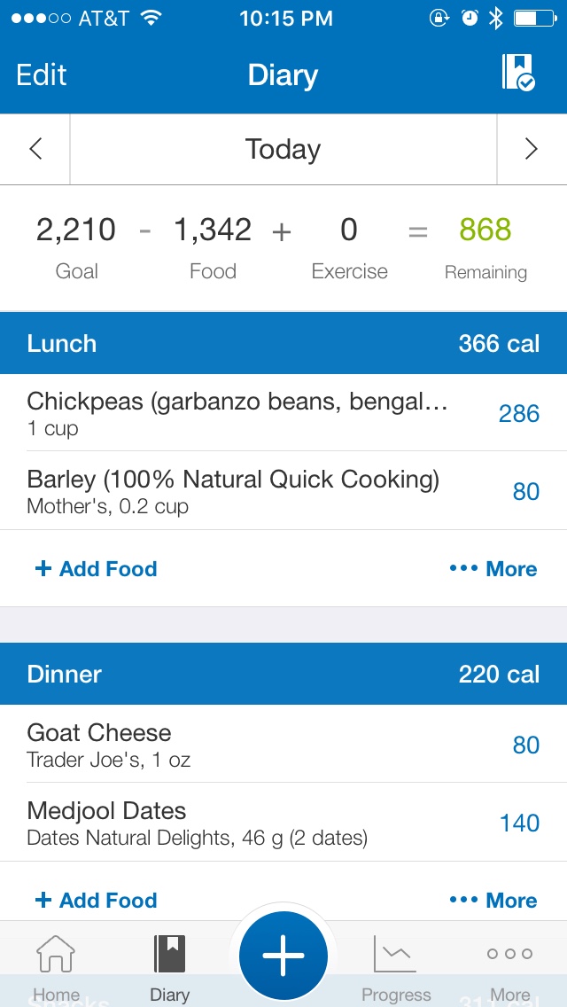Open the Goat Cheese entry
The height and width of the screenshot is (1007, 567).
coord(283,744)
